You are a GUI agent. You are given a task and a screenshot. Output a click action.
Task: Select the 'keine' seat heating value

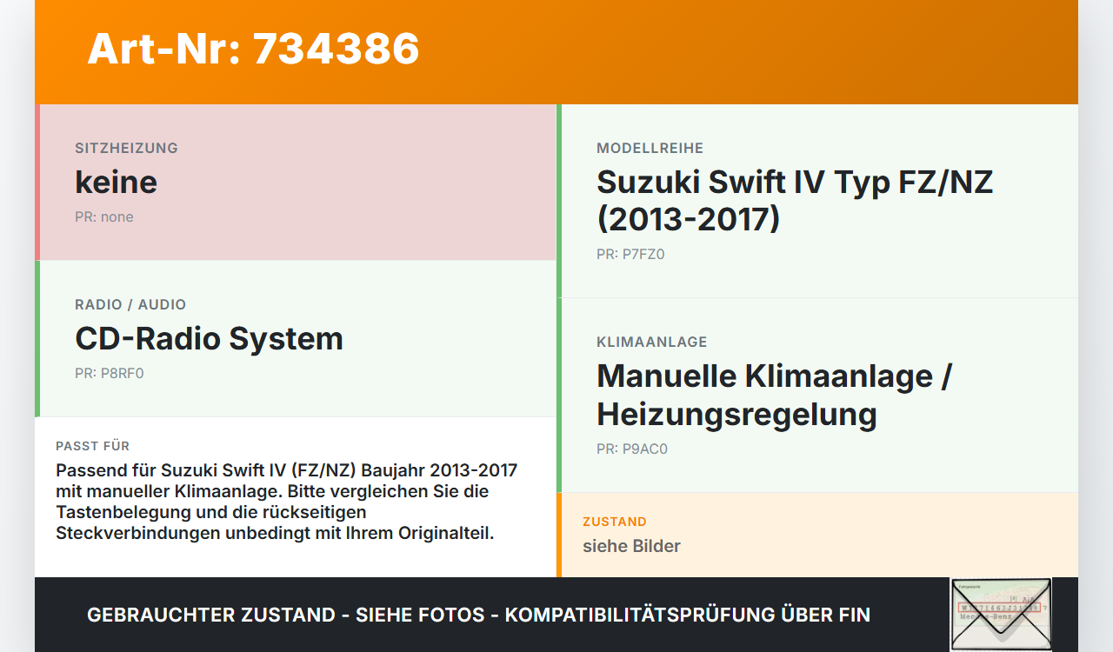click(116, 182)
